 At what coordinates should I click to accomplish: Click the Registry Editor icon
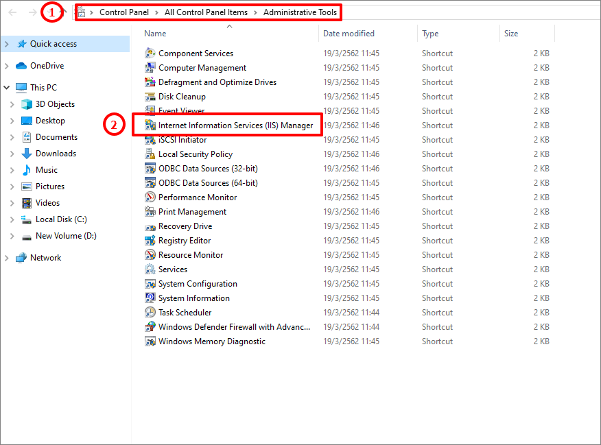tap(150, 241)
